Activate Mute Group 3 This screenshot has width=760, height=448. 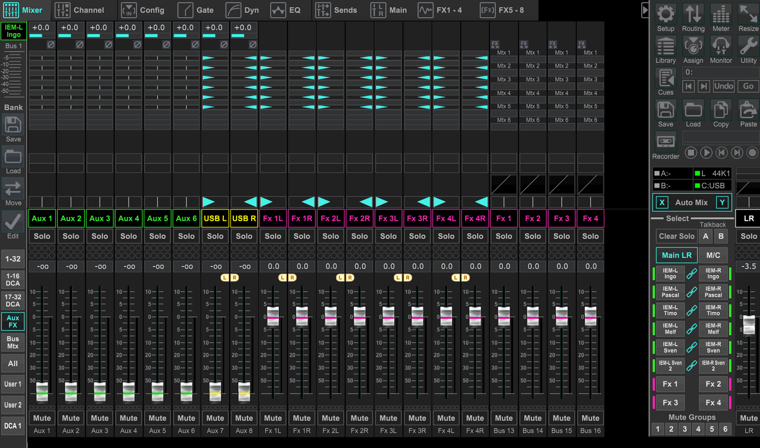[x=685, y=429]
